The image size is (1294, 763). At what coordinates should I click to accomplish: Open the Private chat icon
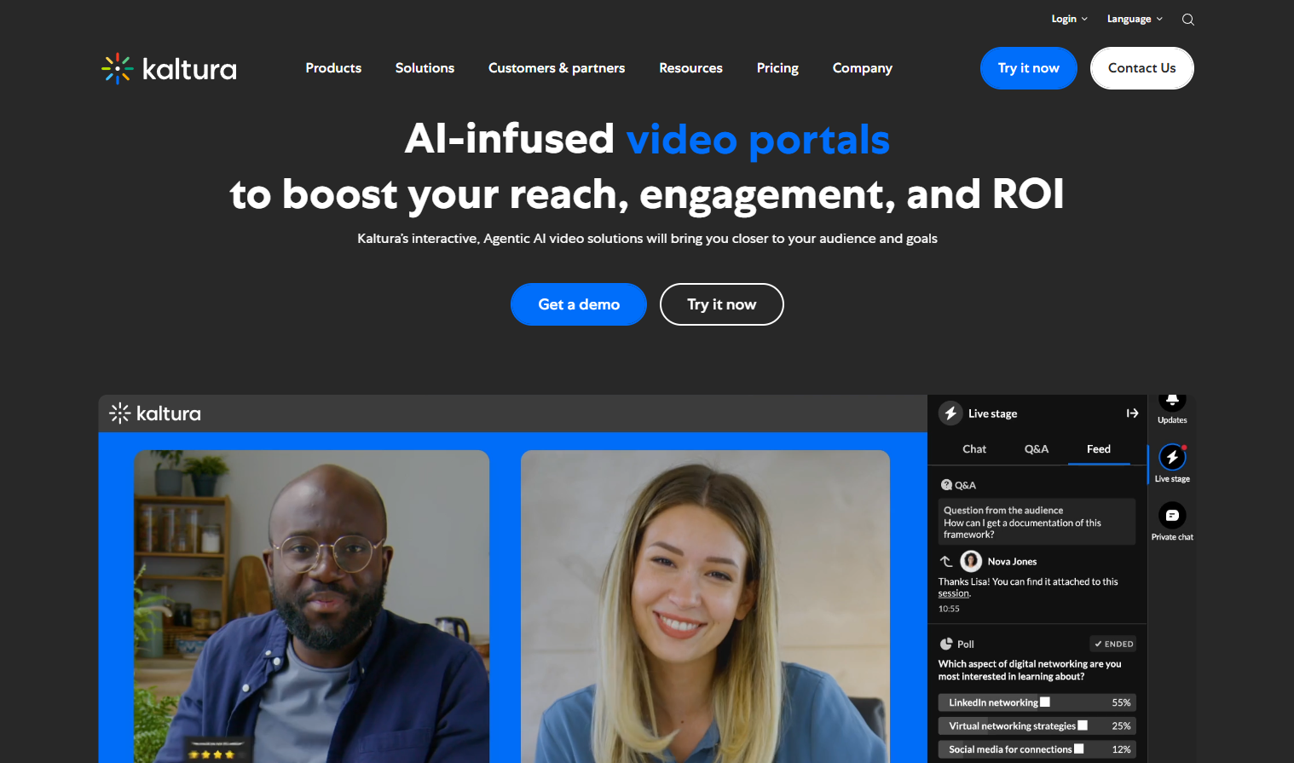[x=1172, y=515]
